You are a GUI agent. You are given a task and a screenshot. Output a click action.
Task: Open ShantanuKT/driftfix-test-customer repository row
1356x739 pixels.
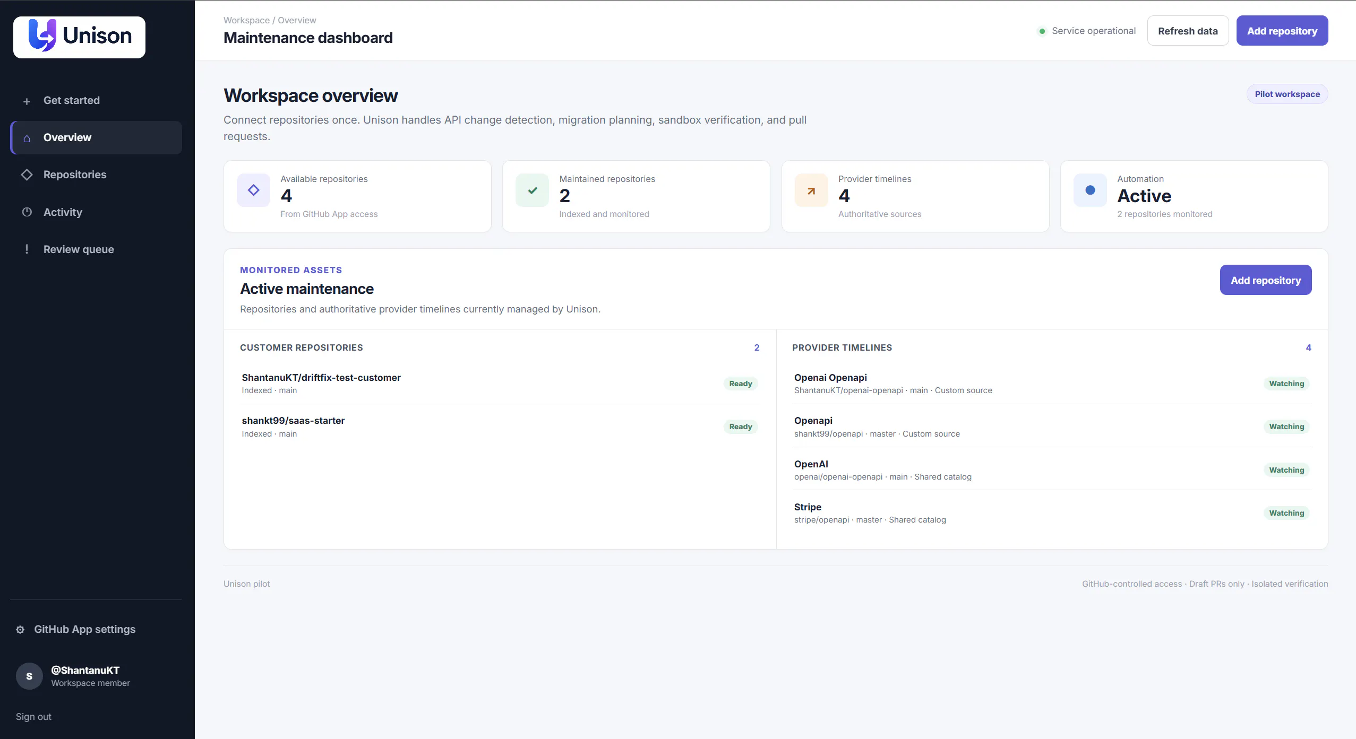(x=500, y=383)
